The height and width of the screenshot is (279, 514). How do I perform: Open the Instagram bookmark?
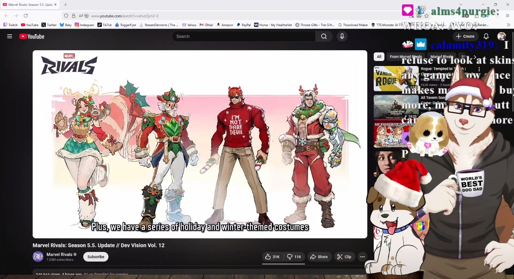coord(84,25)
